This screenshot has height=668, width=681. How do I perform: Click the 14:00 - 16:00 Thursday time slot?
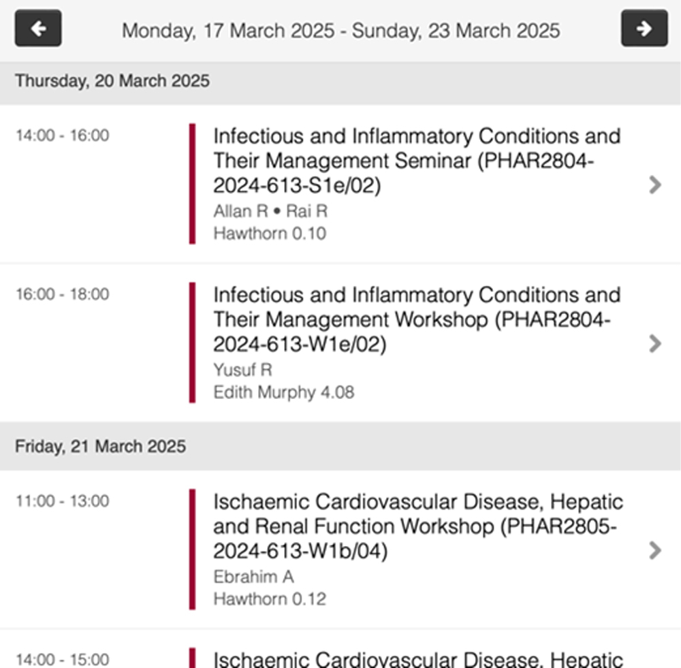point(62,136)
